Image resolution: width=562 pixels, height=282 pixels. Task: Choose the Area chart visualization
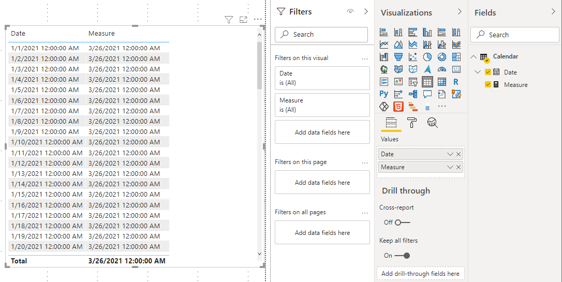tap(398, 44)
